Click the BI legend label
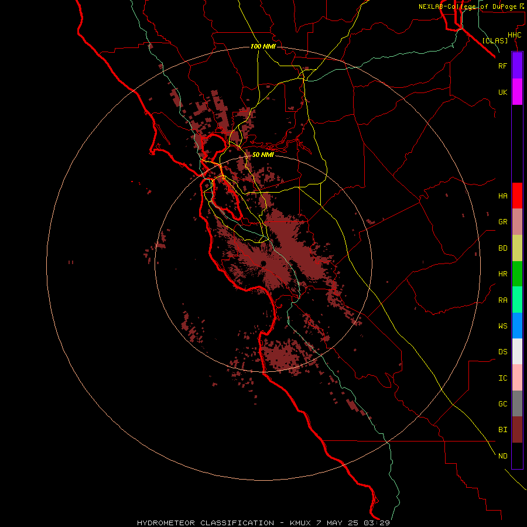The width and height of the screenshot is (527, 527). (502, 430)
